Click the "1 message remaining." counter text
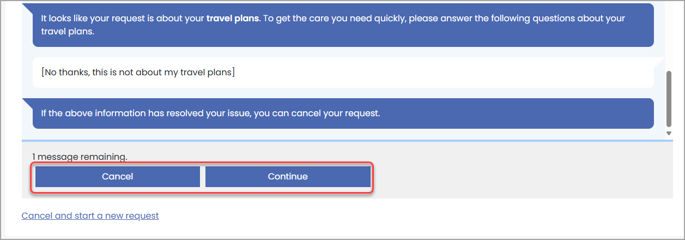The height and width of the screenshot is (240, 685). [x=80, y=157]
